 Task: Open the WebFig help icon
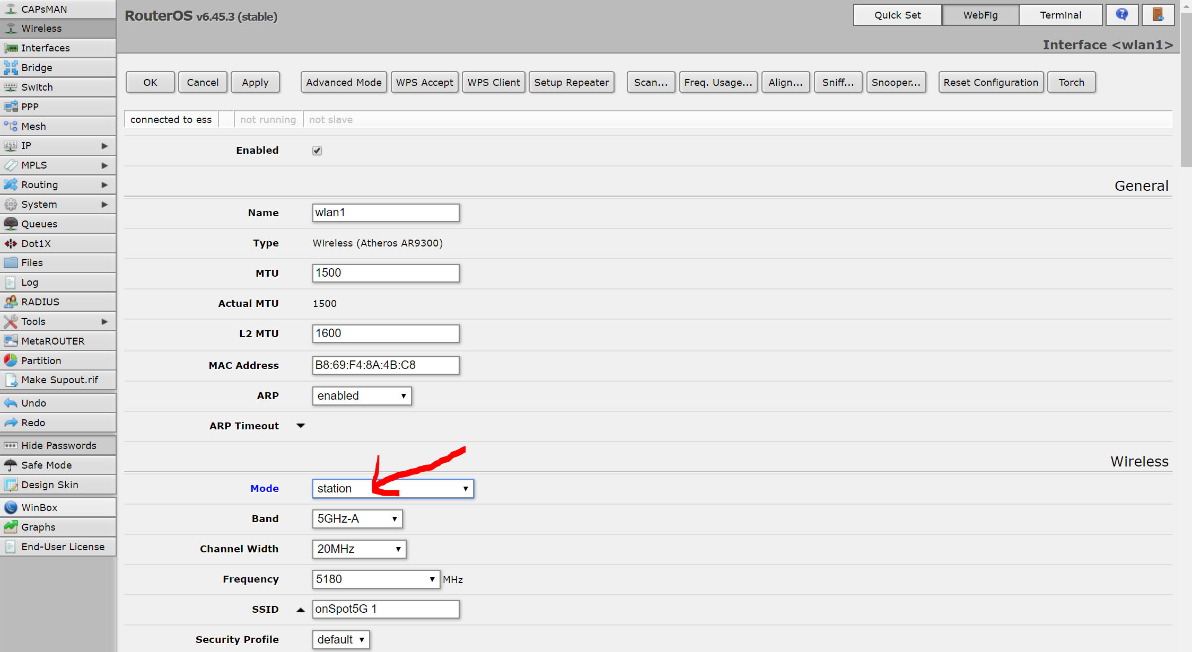1122,14
